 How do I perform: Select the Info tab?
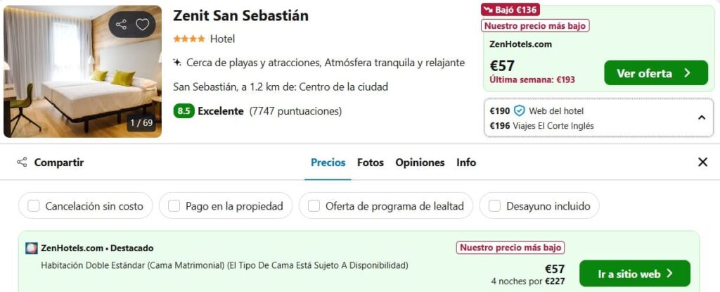[466, 163]
